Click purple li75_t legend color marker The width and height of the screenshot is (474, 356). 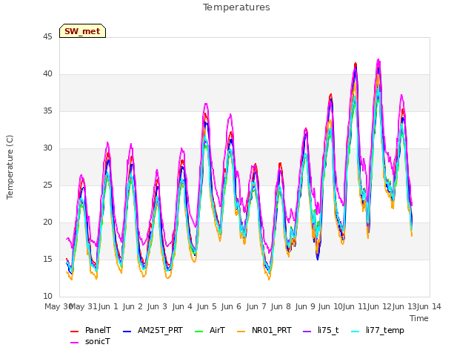tap(307, 332)
